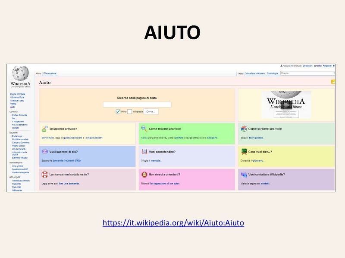
Task: Click the lifebuoy icon by 'La ricerca non ha dato esito?'
Action: (44, 175)
